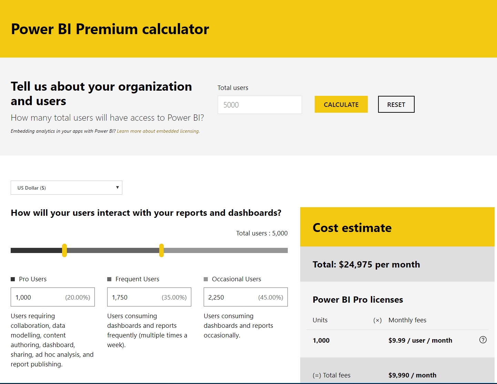This screenshot has height=384, width=497.
Task: Click the light gray Occasional users slider track
Action: click(226, 250)
